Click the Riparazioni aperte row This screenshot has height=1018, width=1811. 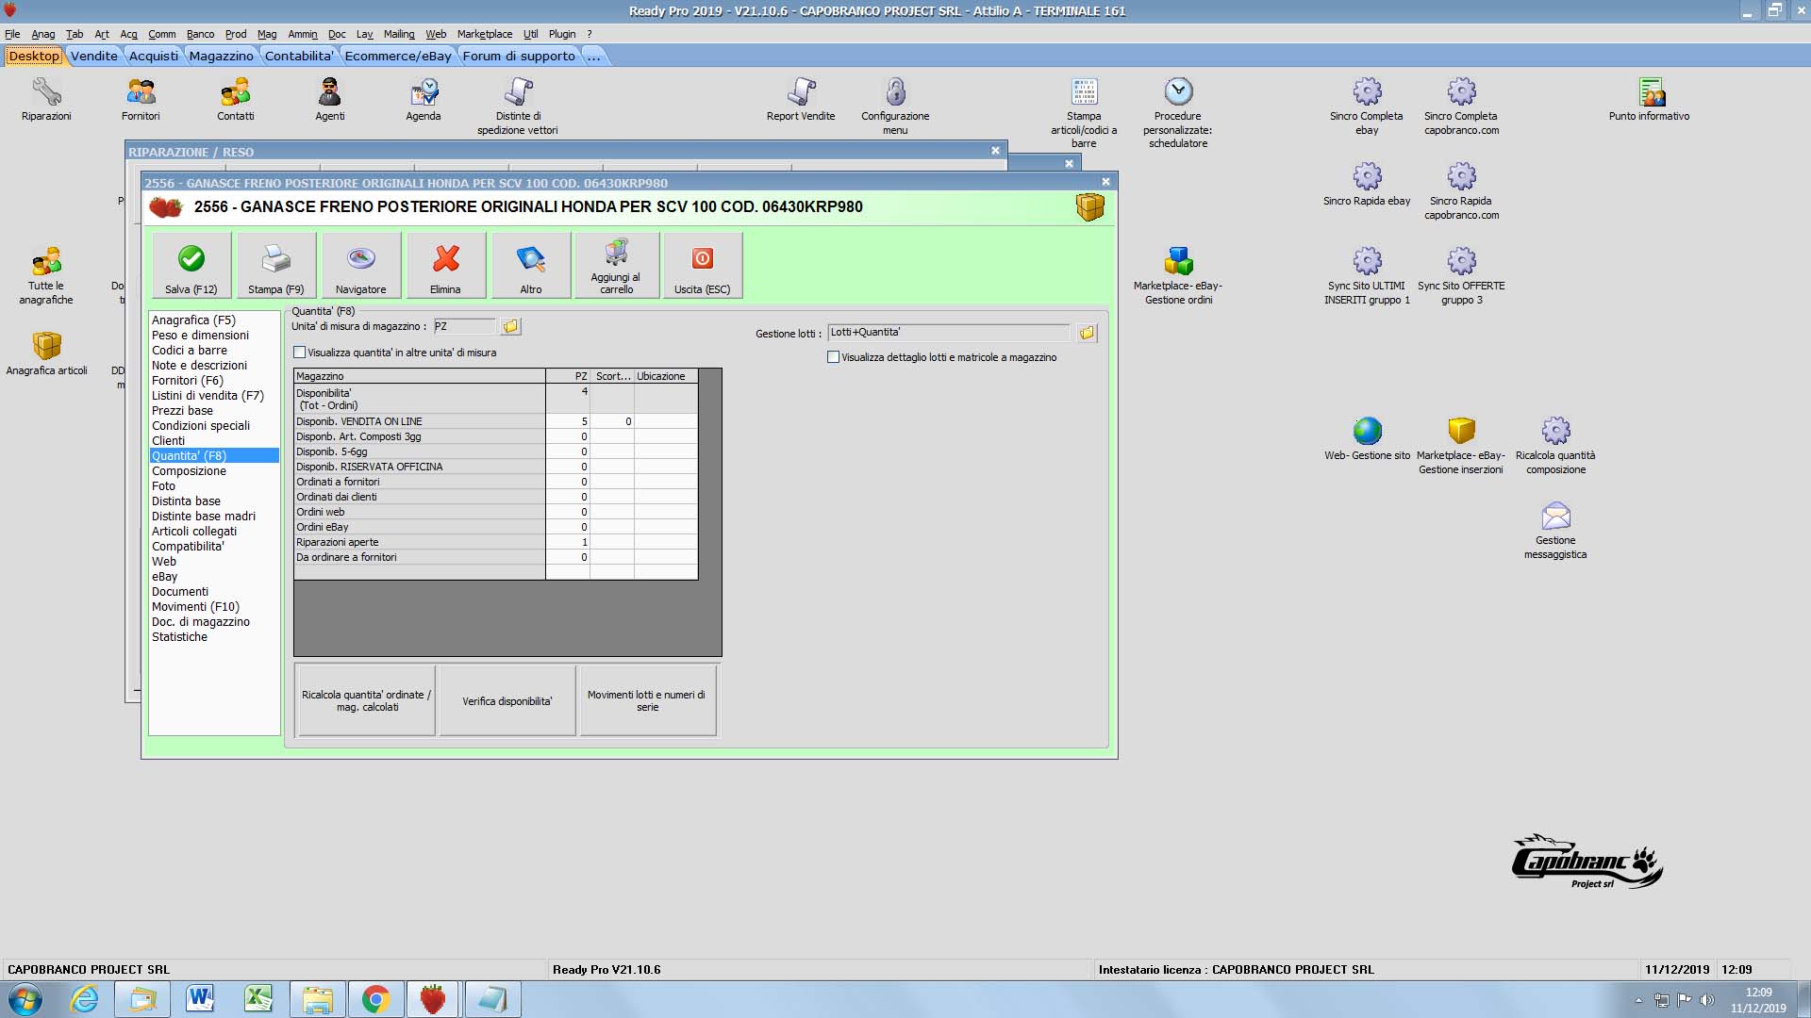pyautogui.click(x=496, y=542)
